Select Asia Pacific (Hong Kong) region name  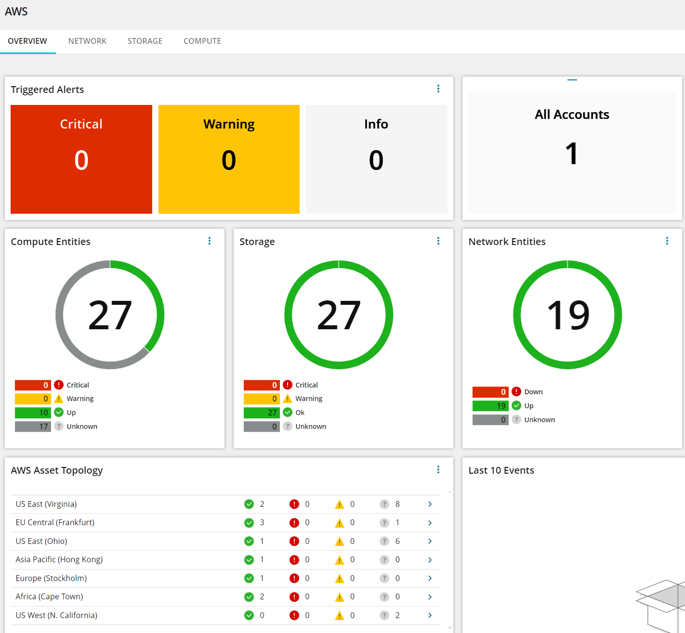tap(59, 560)
